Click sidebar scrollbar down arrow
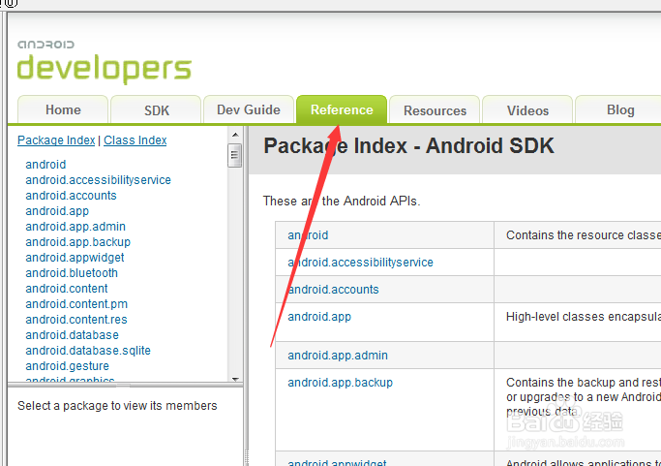 coord(235,379)
